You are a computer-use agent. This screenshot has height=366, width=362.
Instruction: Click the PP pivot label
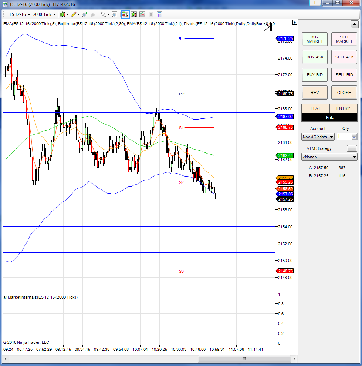point(182,94)
